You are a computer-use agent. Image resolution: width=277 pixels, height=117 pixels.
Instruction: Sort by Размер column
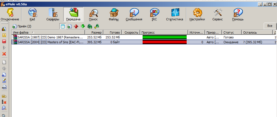click(94, 32)
